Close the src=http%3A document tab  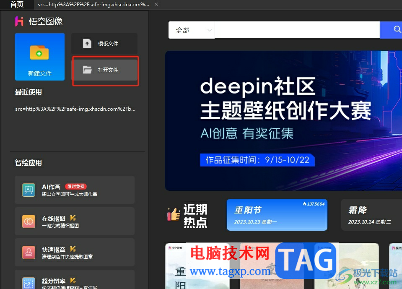tap(156, 4)
